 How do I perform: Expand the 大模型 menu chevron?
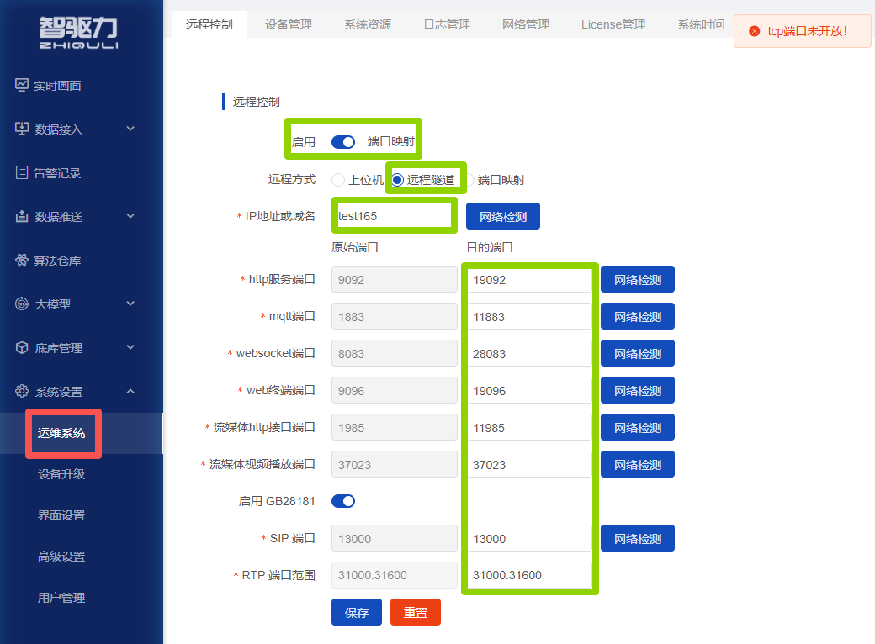130,304
